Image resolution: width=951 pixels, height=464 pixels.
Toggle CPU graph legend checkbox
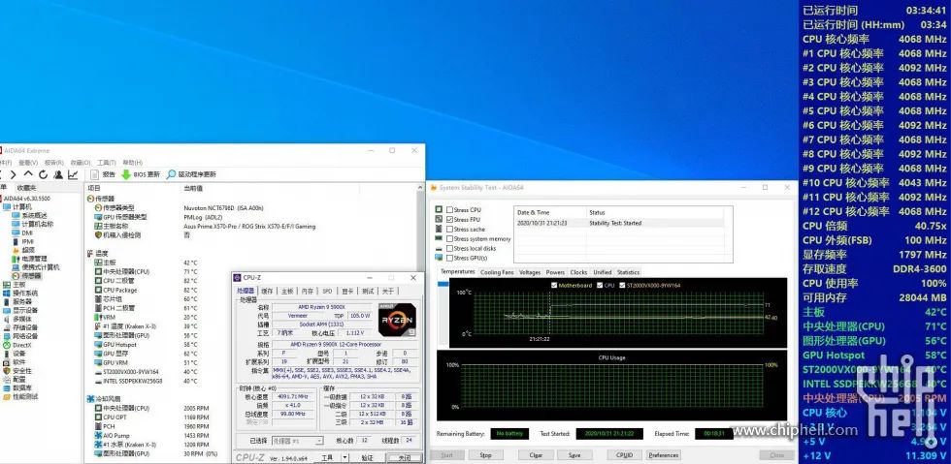600,286
